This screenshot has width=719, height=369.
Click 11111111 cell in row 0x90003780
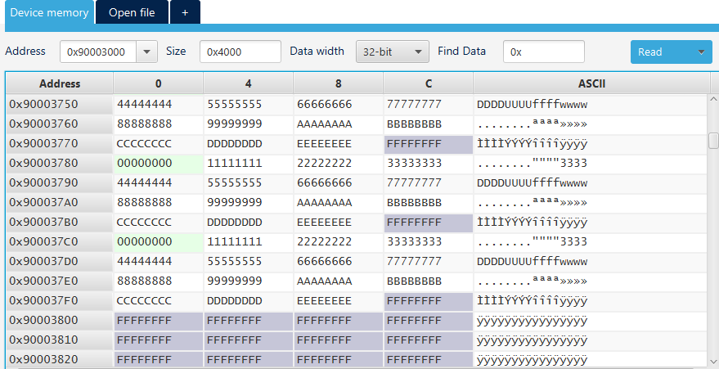248,163
